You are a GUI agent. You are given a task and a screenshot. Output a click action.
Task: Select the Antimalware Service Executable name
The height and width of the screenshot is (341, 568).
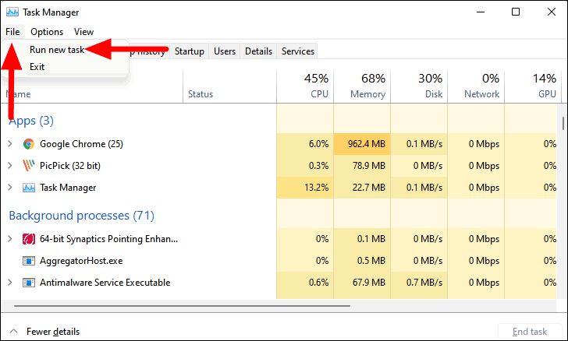105,283
